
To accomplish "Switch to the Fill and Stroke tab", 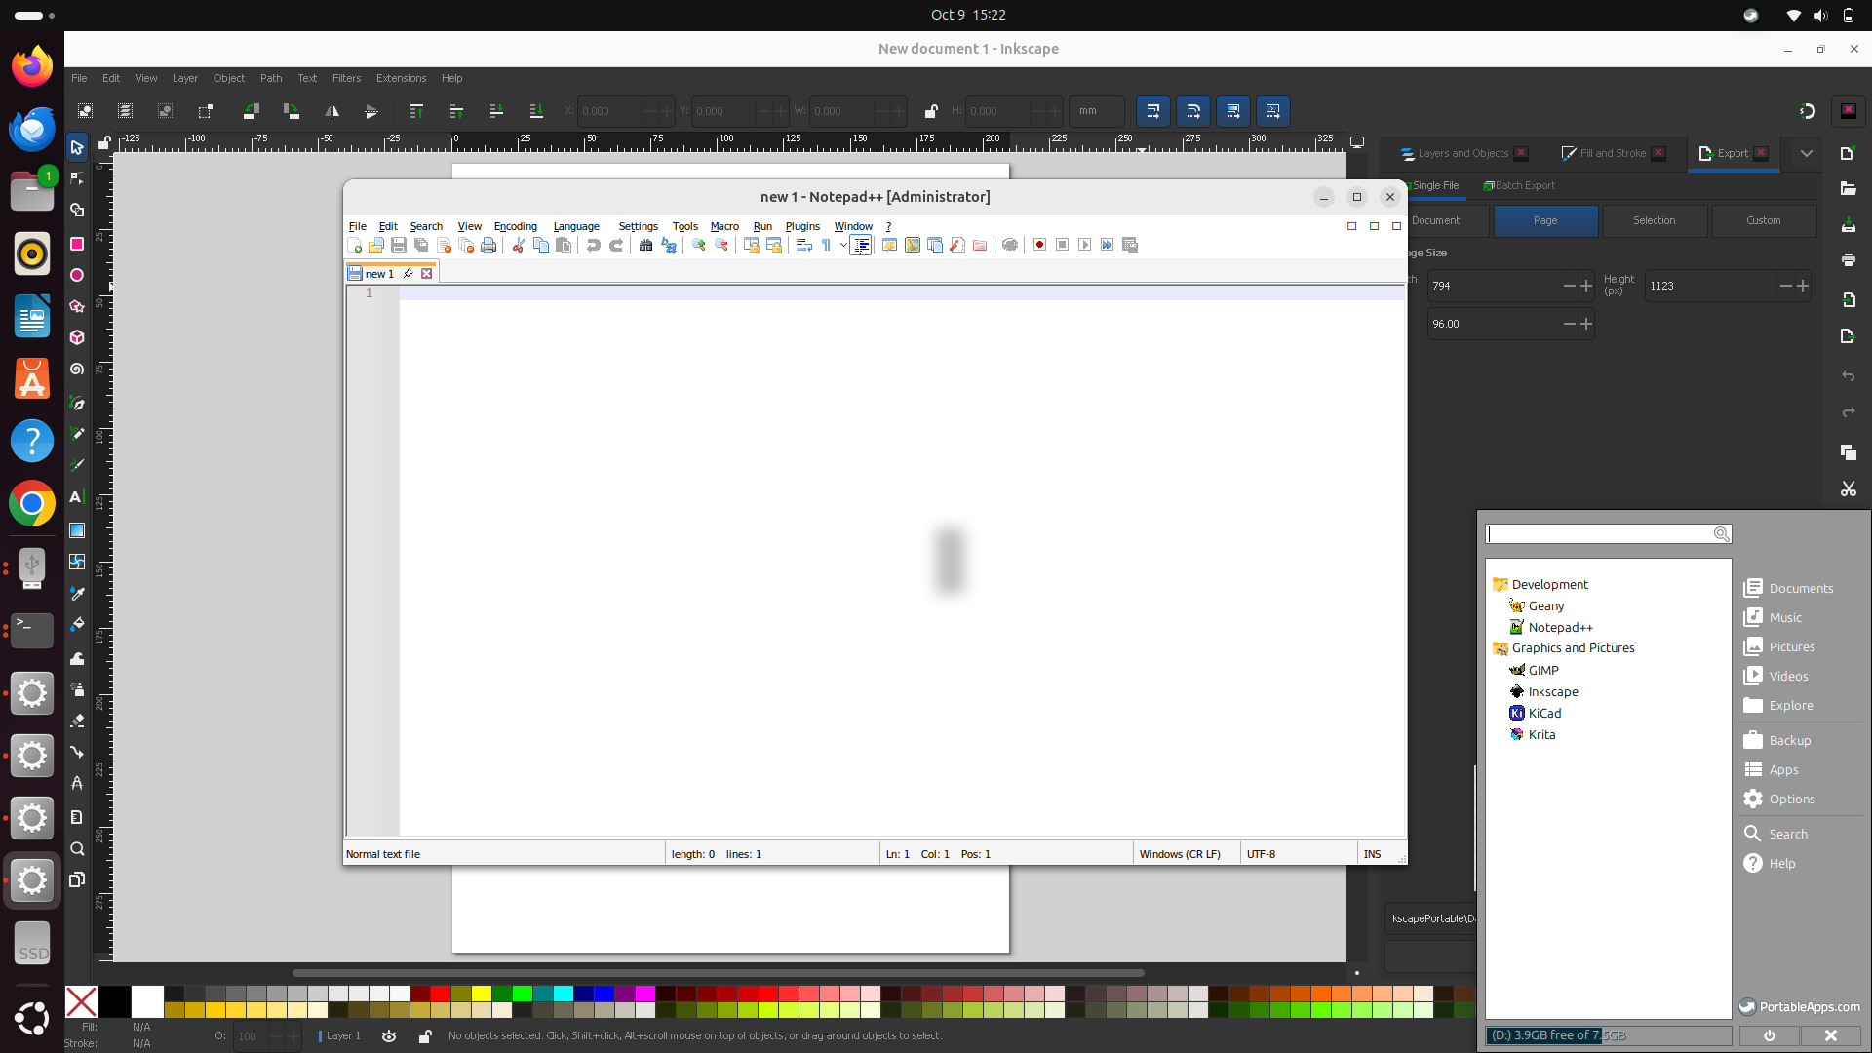I will pos(1612,153).
